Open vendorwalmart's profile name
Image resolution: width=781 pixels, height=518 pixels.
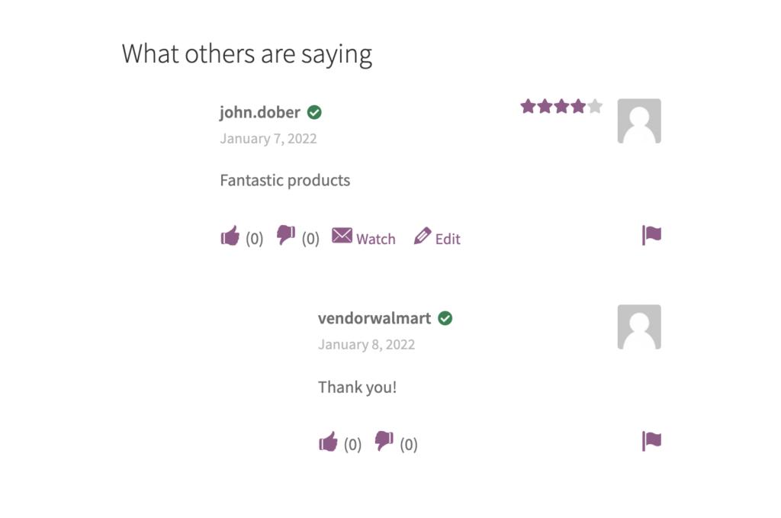(374, 318)
